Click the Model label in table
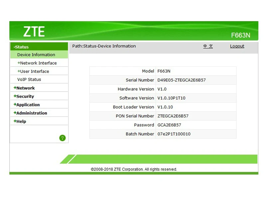 click(148, 71)
